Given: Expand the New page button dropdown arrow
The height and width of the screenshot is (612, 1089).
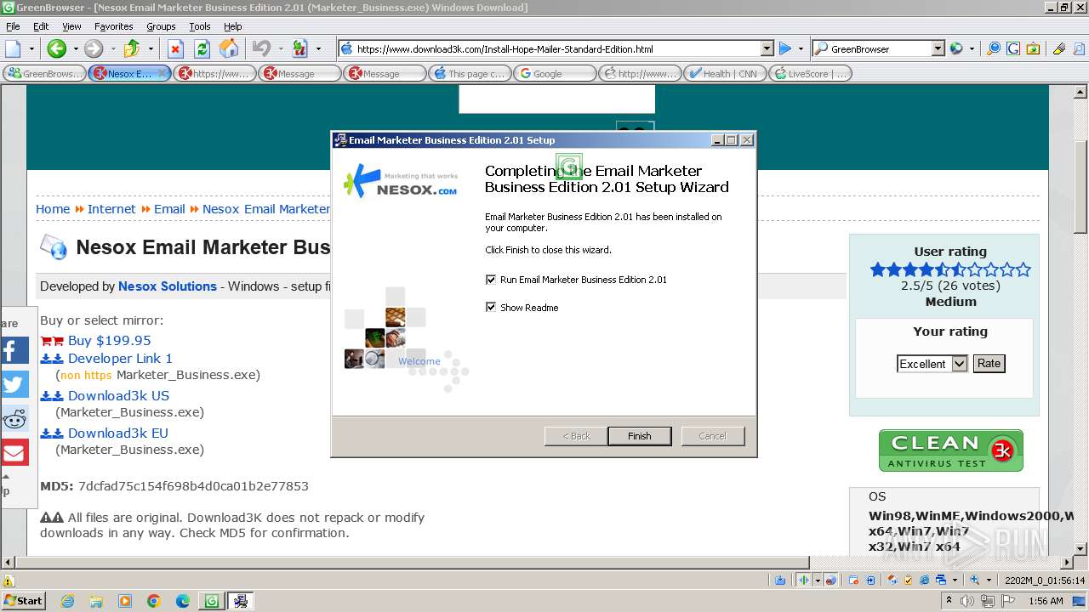Looking at the screenshot, I should pos(31,48).
